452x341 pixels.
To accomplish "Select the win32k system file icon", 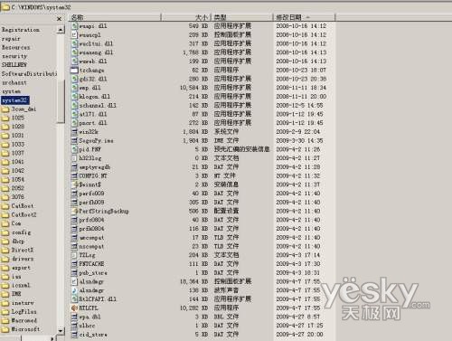I will click(74, 132).
